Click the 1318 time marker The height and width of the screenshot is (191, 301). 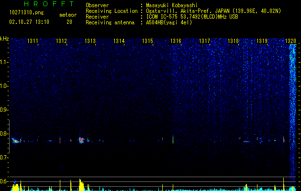coord(233,41)
